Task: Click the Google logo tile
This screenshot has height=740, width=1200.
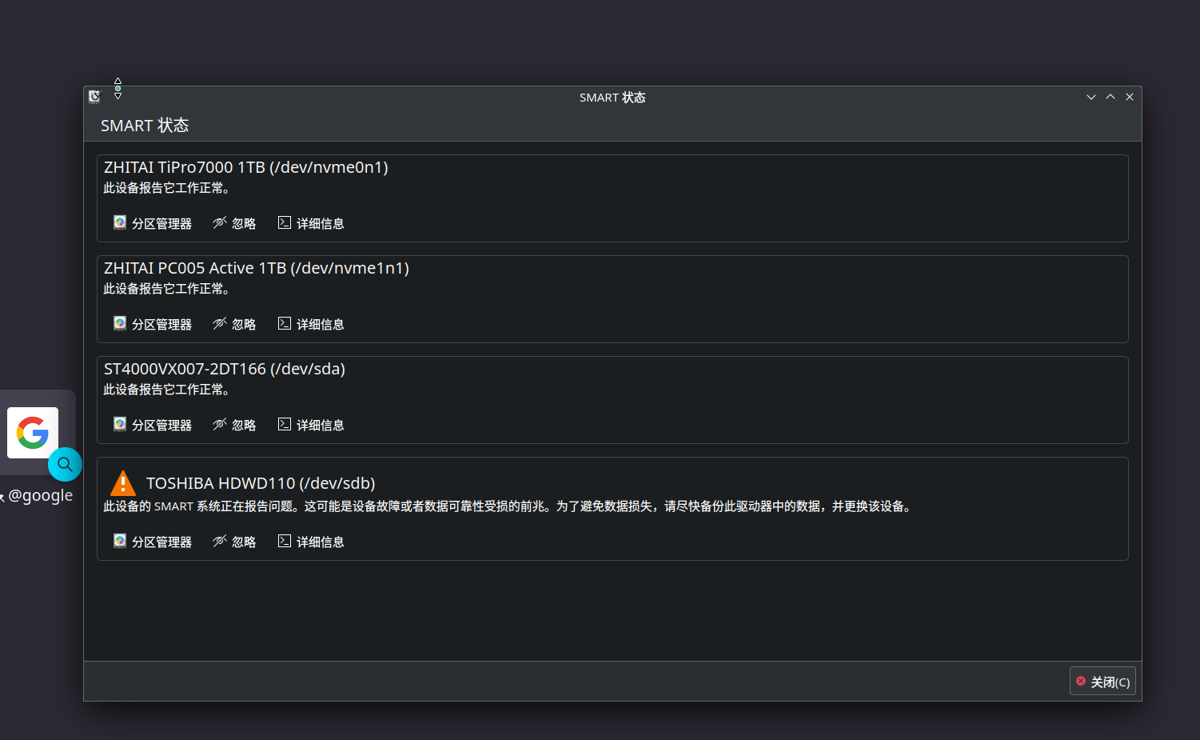Action: pos(33,433)
